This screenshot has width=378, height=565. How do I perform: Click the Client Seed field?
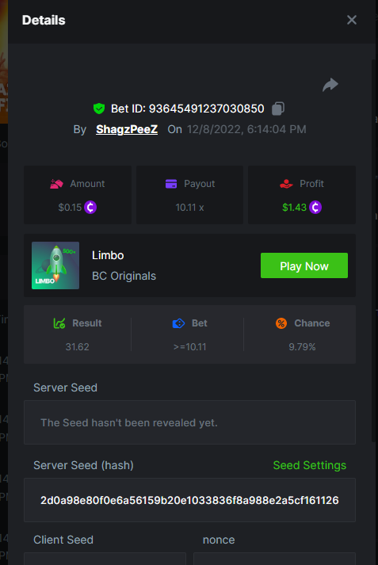pyautogui.click(x=105, y=559)
